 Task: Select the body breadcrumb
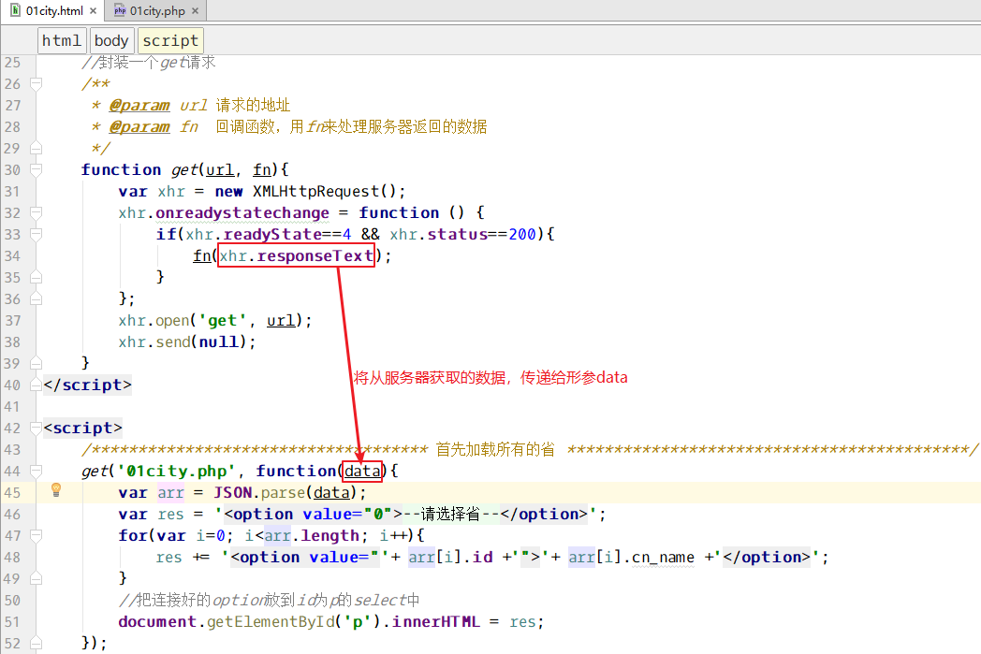111,40
